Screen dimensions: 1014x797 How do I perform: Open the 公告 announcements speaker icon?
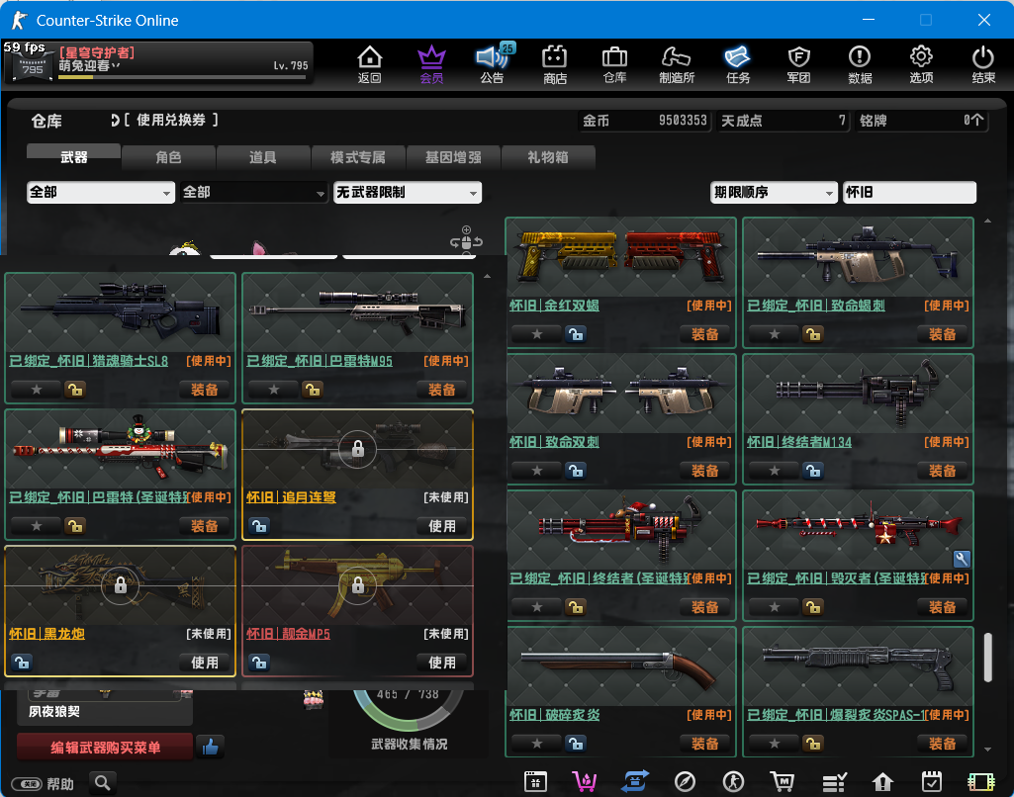point(492,64)
